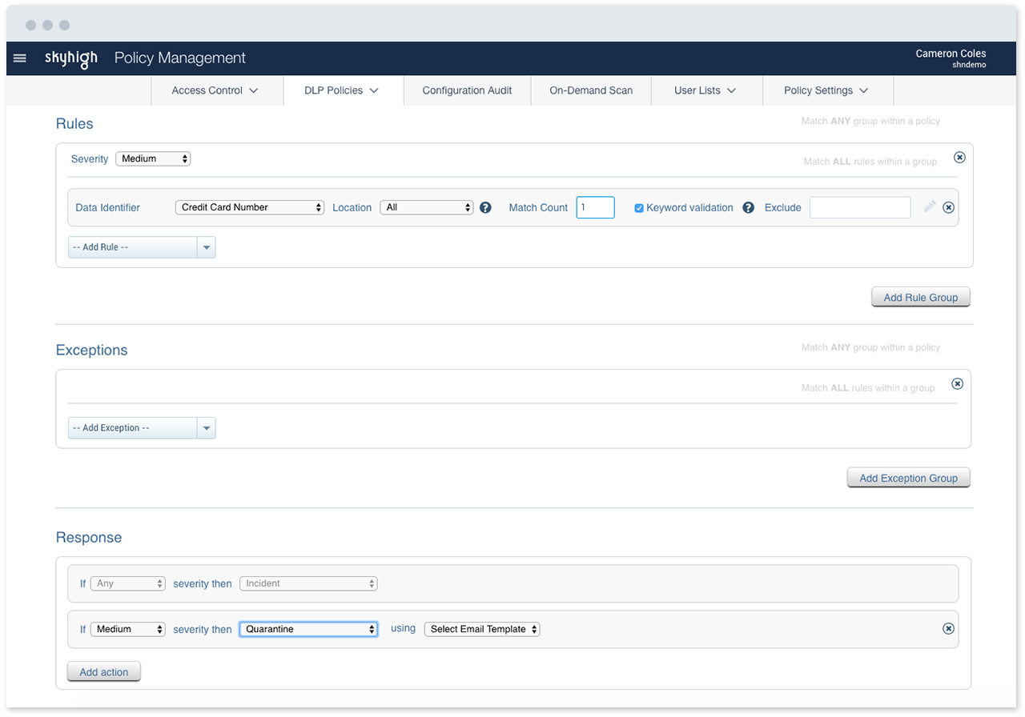Screen dimensions: 1025x717
Task: Open the DLP Policies menu
Action: click(343, 90)
